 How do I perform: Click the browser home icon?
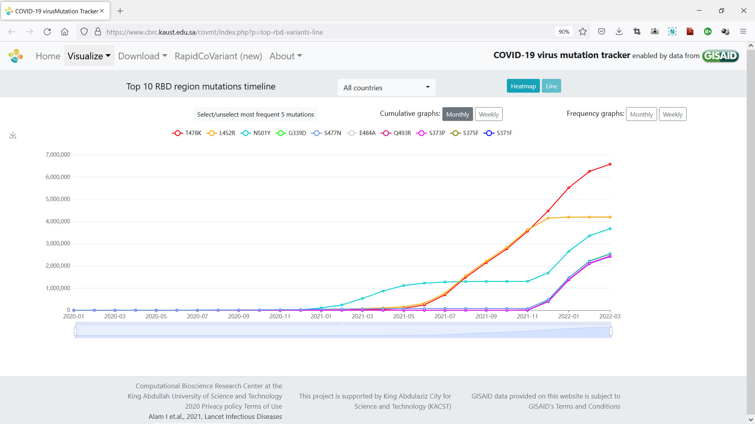coord(64,32)
